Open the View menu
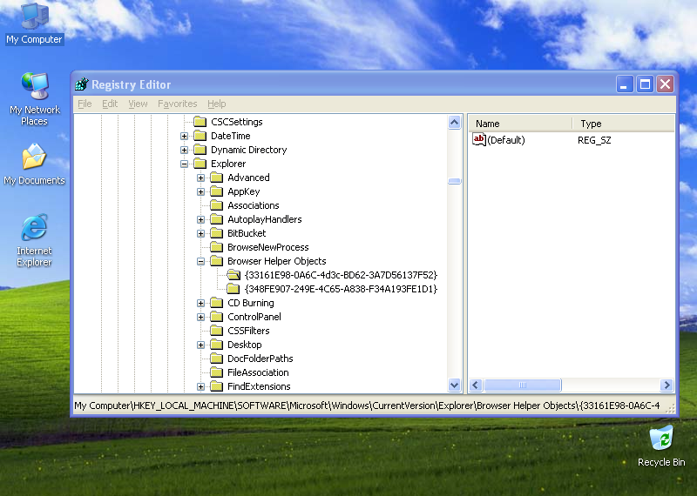Screen dimensions: 697x496 coord(138,104)
